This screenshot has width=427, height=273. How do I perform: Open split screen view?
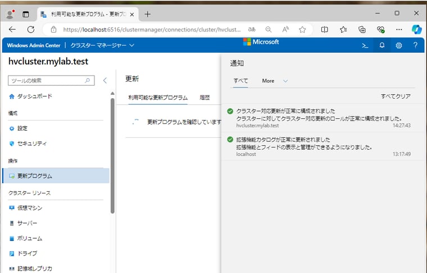[324, 29]
